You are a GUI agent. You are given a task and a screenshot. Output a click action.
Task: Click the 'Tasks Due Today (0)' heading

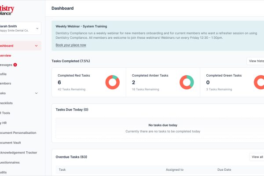coord(72,110)
